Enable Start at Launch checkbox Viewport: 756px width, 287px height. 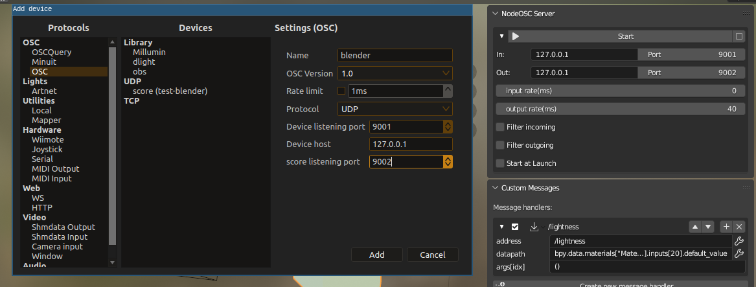pyautogui.click(x=500, y=163)
